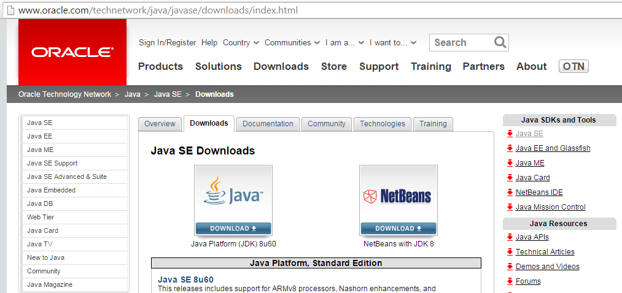Click red arrow icon beside NetBeans IDE
The image size is (622, 293).
point(510,192)
